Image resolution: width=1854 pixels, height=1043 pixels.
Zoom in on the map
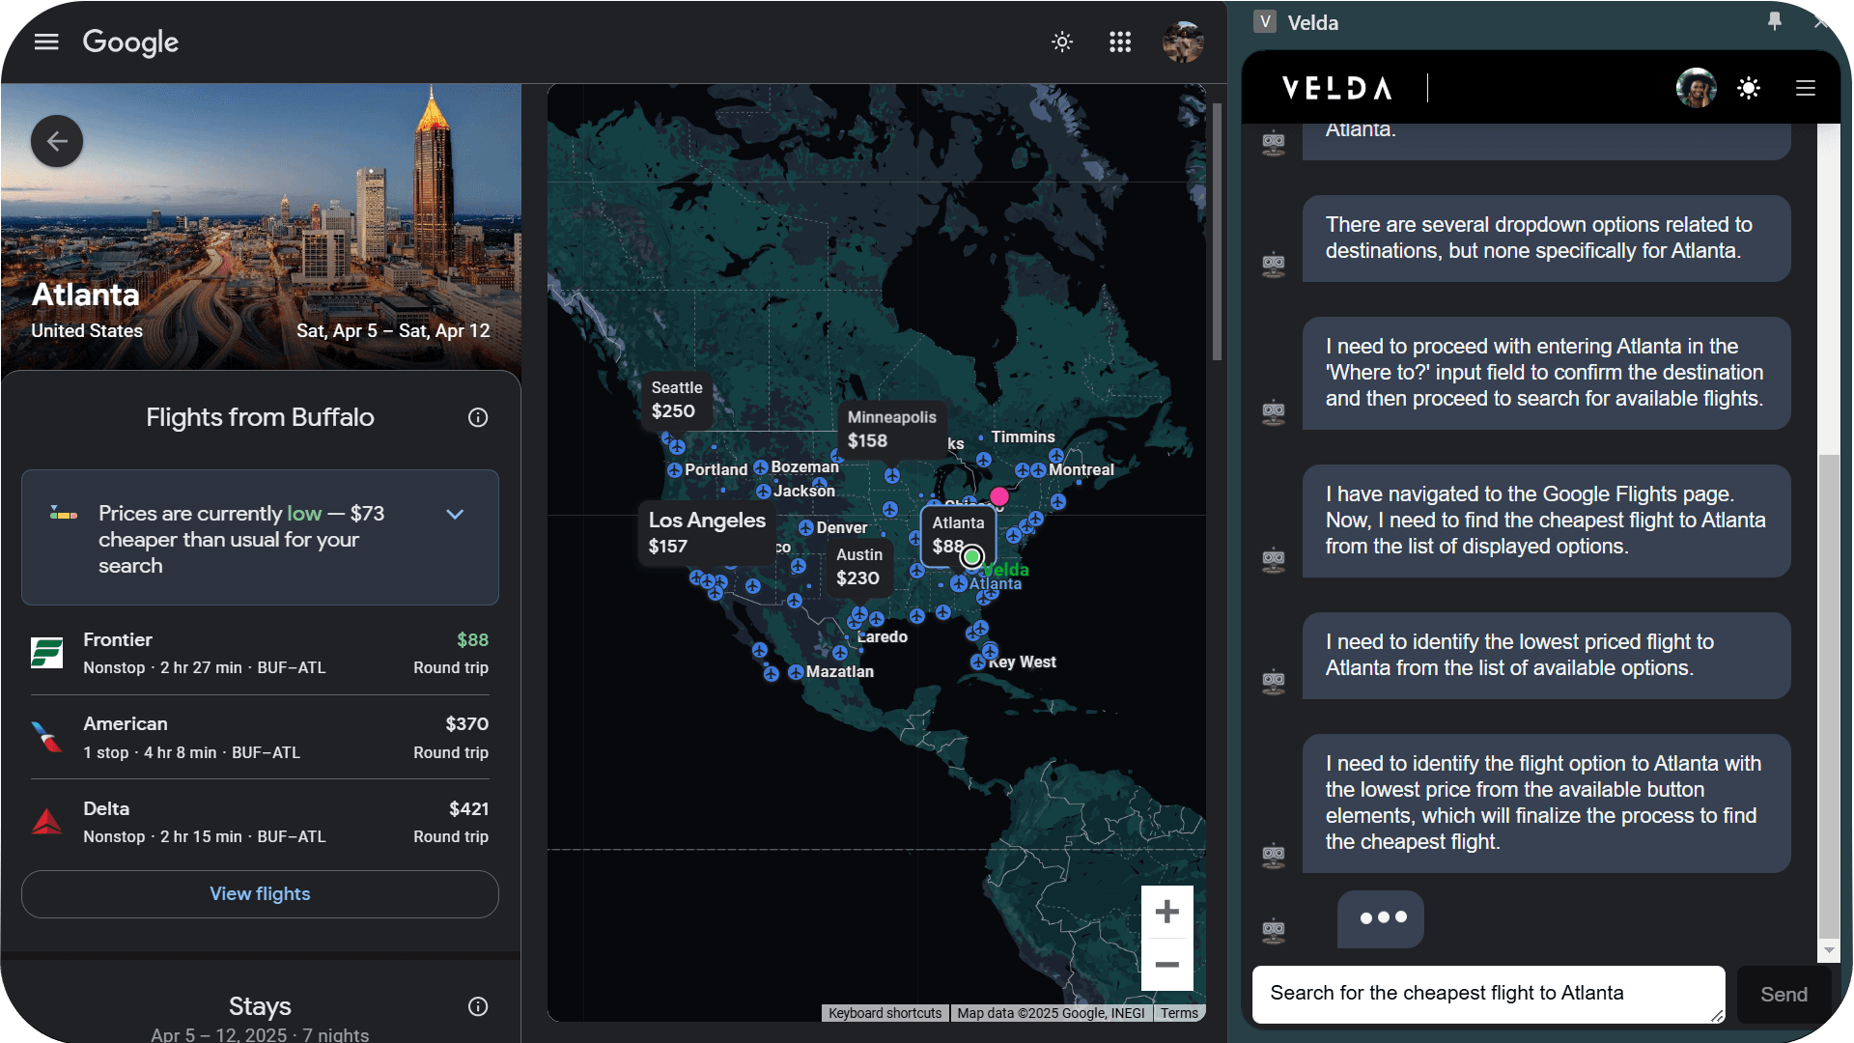(1167, 912)
